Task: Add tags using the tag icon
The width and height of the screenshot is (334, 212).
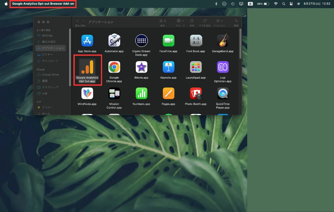Action: 205,21
